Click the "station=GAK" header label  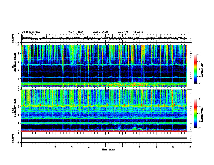(101, 32)
